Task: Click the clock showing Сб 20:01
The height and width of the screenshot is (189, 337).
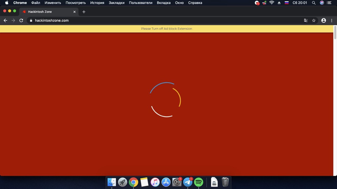Action: (x=300, y=3)
